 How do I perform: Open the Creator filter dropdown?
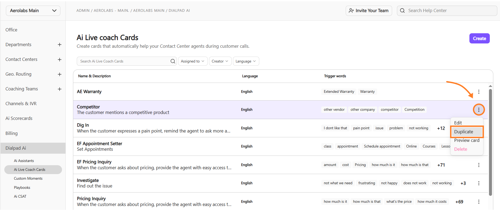(220, 61)
